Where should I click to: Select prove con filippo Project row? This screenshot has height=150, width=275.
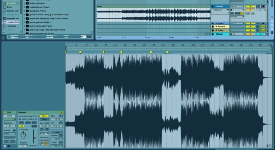[x=49, y=19]
